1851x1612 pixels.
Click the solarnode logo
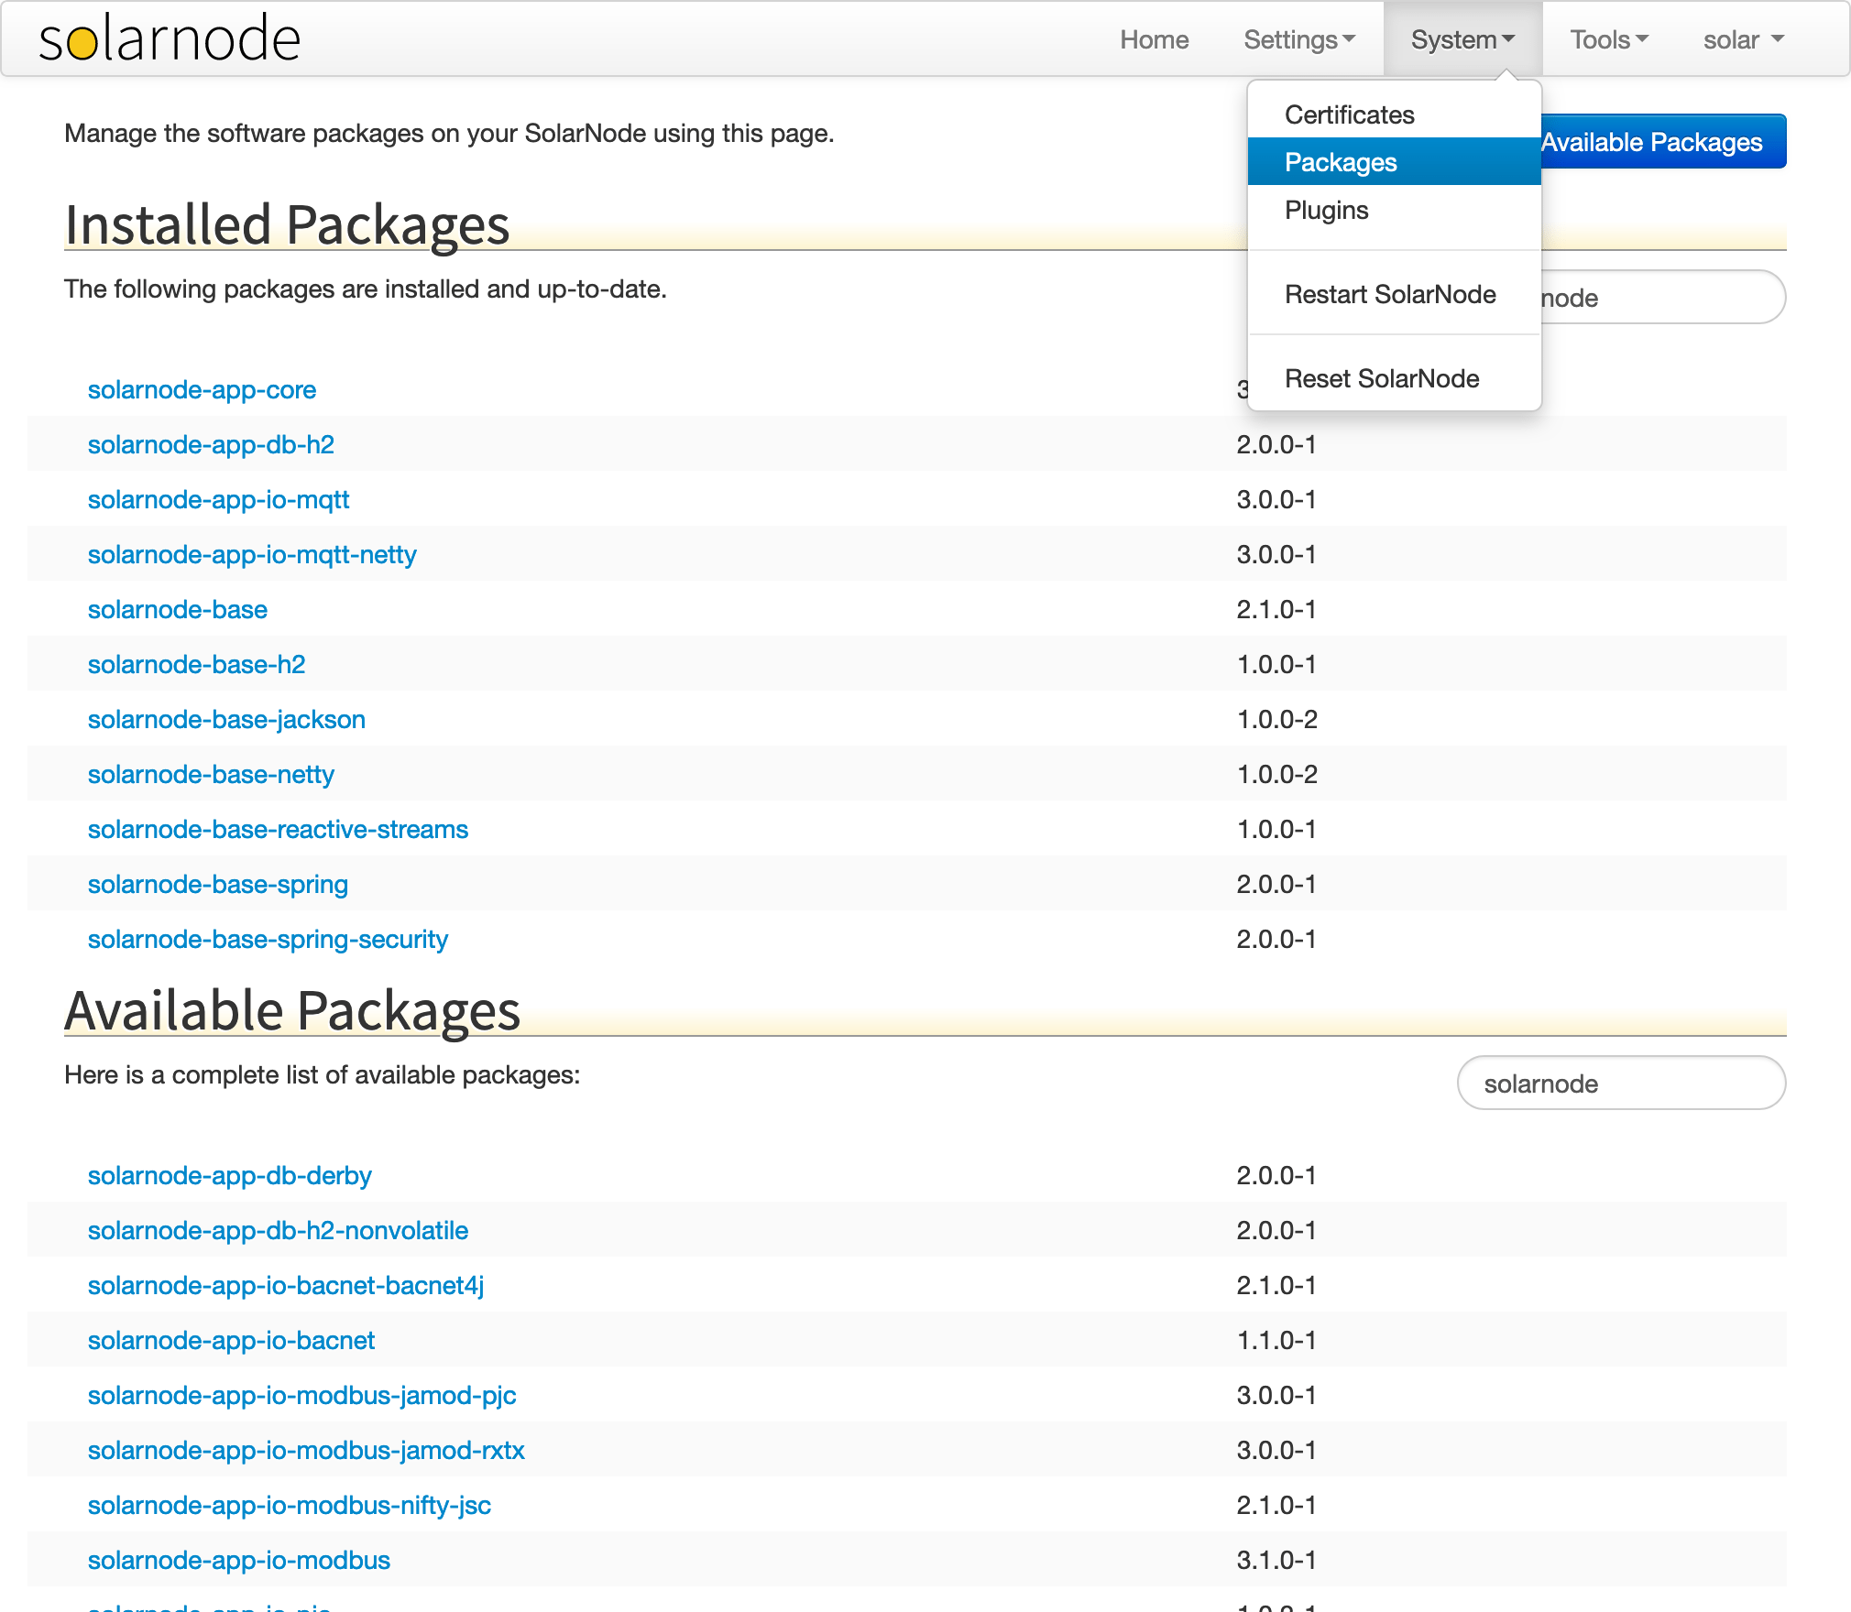(170, 39)
